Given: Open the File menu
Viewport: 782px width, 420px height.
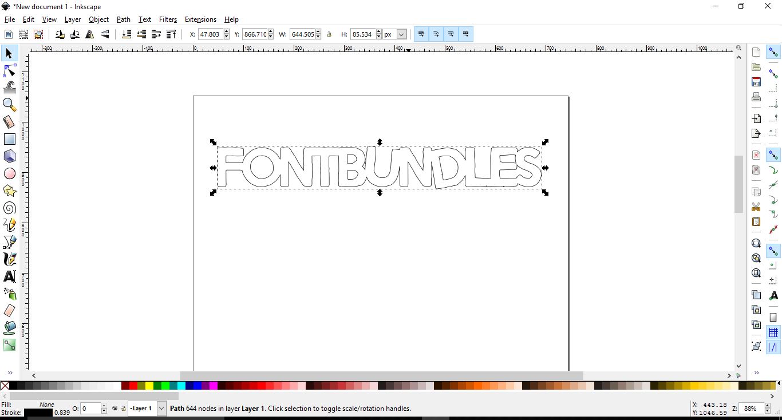Looking at the screenshot, I should coord(10,19).
